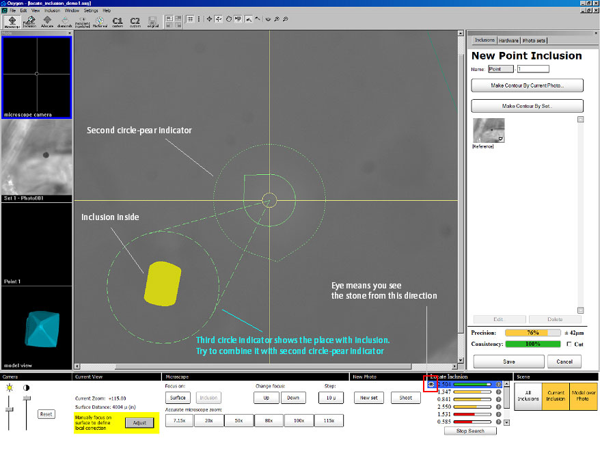Open the diamonds toolbar icon
600x449 pixels.
64,21
